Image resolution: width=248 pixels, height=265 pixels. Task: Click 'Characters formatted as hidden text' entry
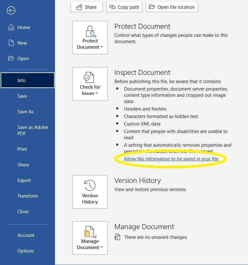pos(161,116)
